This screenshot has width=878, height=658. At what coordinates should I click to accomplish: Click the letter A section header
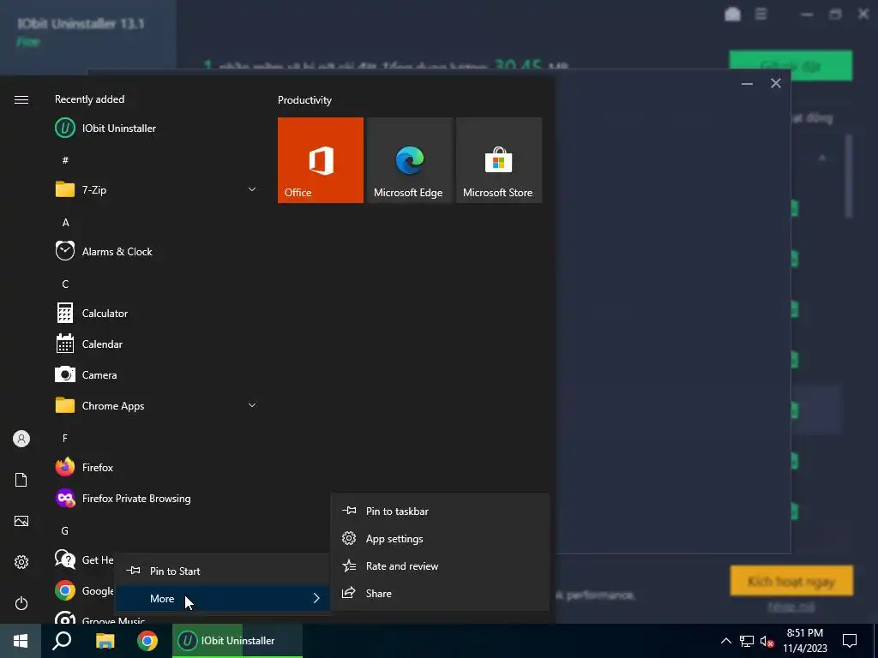point(65,223)
